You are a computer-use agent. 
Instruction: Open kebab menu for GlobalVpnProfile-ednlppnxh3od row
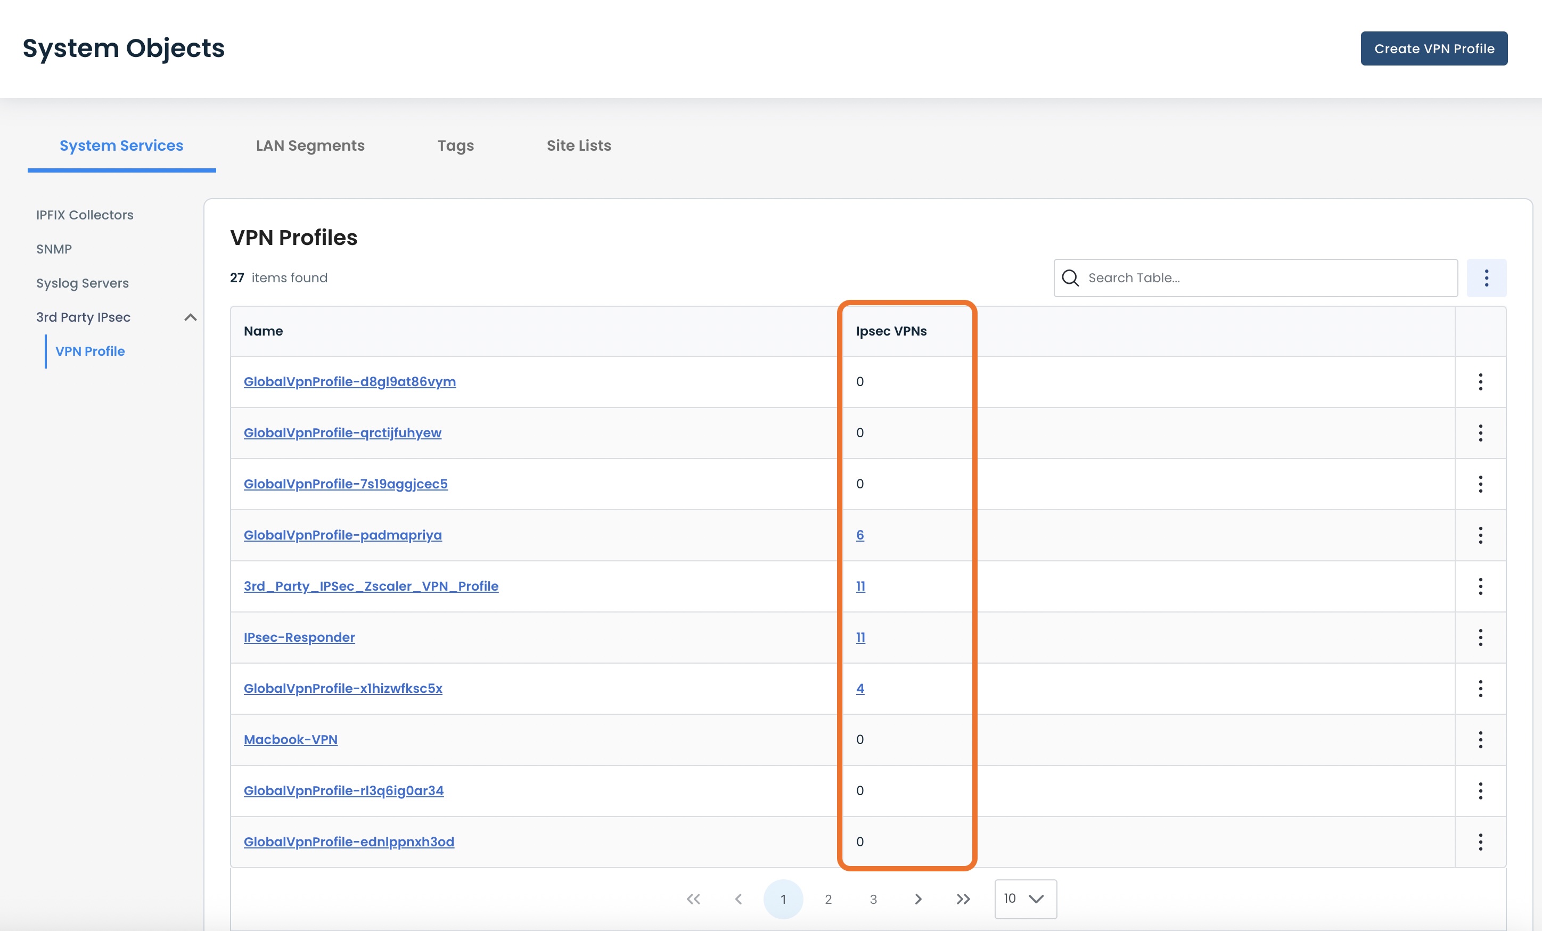[x=1480, y=842]
